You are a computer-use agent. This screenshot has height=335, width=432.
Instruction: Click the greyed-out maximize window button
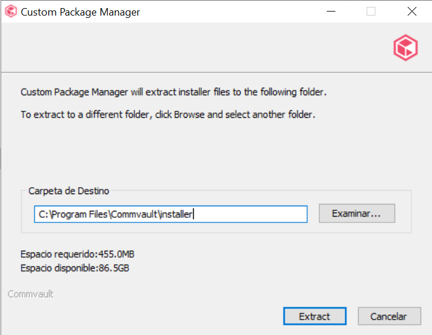(371, 12)
